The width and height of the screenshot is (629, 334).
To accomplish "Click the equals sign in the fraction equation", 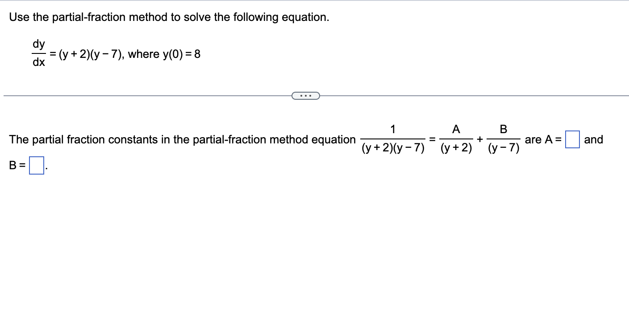I will (x=431, y=139).
